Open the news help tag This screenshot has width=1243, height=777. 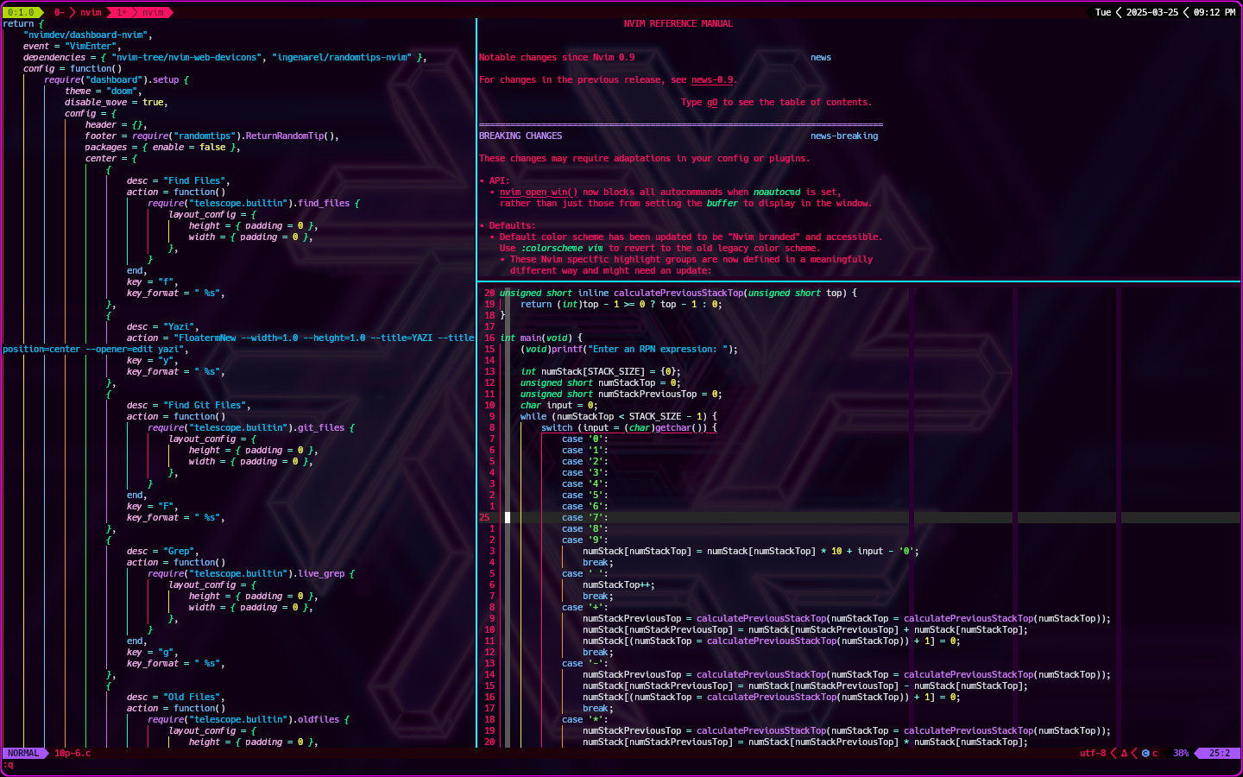tap(821, 57)
